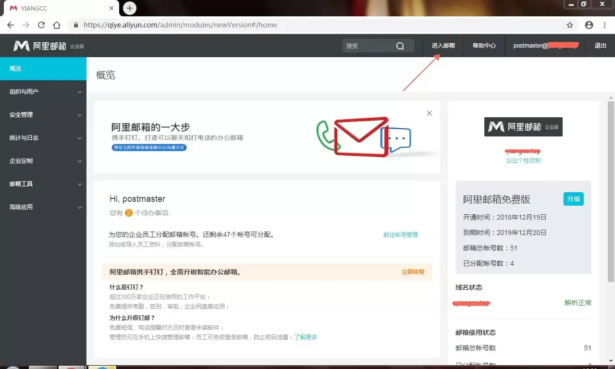
Task: Click the 立即体验 link
Action: (x=413, y=272)
